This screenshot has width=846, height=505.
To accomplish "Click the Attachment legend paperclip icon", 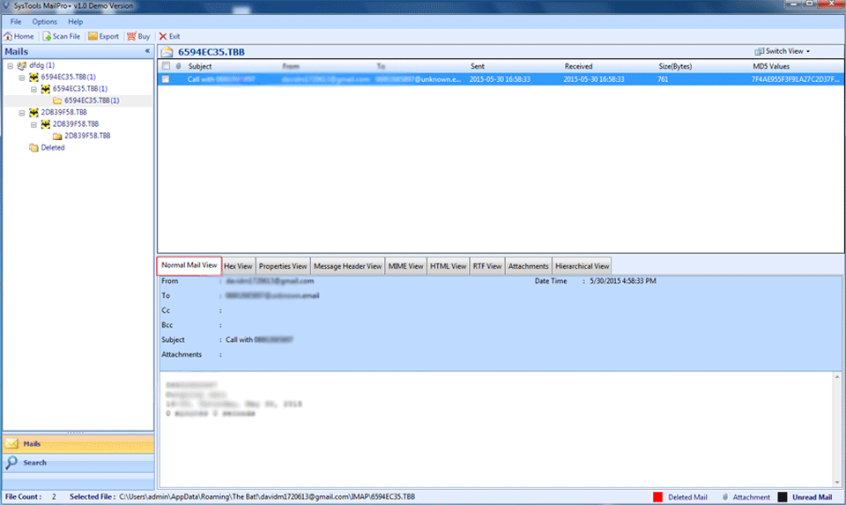I will point(725,497).
